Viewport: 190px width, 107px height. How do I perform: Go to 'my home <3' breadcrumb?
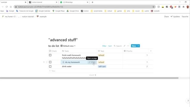pos(9,17)
